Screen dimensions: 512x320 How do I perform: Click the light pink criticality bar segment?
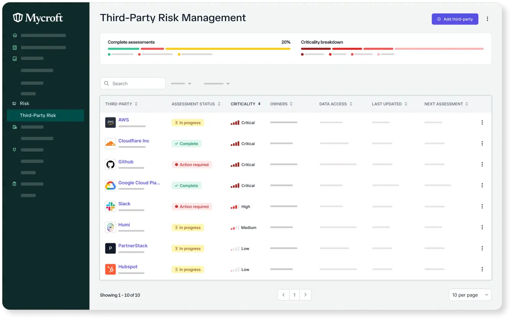pos(439,49)
